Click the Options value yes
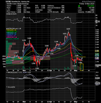This screenshot has width=101, height=103. (x=63, y=6)
